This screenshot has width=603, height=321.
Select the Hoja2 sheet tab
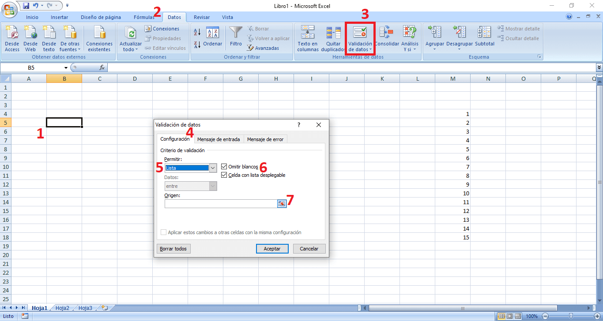62,308
